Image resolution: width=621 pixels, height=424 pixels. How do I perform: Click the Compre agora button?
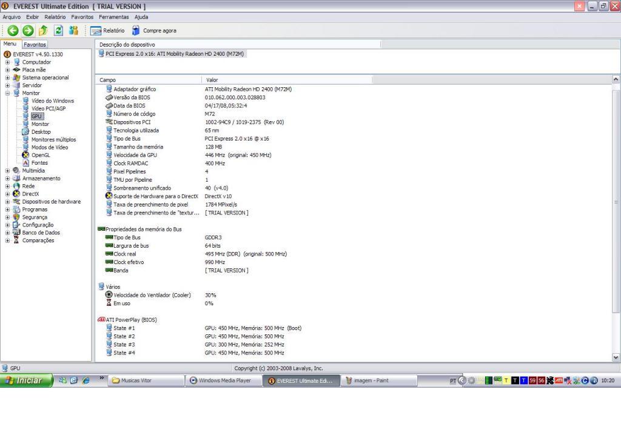(x=154, y=30)
